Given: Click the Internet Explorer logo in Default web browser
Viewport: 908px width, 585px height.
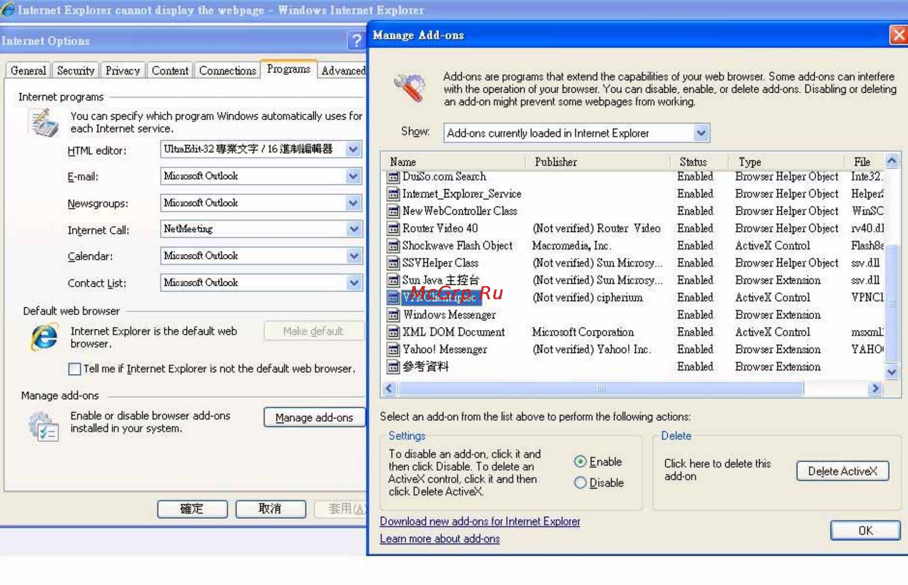Looking at the screenshot, I should 44,337.
